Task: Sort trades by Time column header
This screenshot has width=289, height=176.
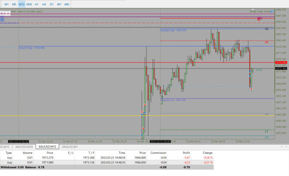Action: pyautogui.click(x=111, y=153)
